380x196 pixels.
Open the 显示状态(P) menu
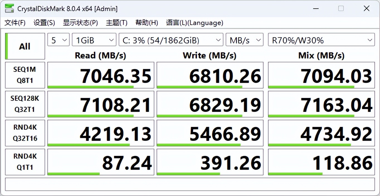click(x=80, y=23)
